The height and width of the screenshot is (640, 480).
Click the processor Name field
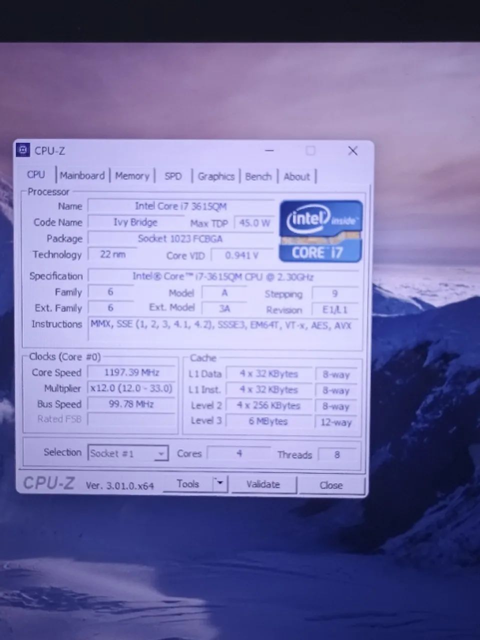click(181, 206)
